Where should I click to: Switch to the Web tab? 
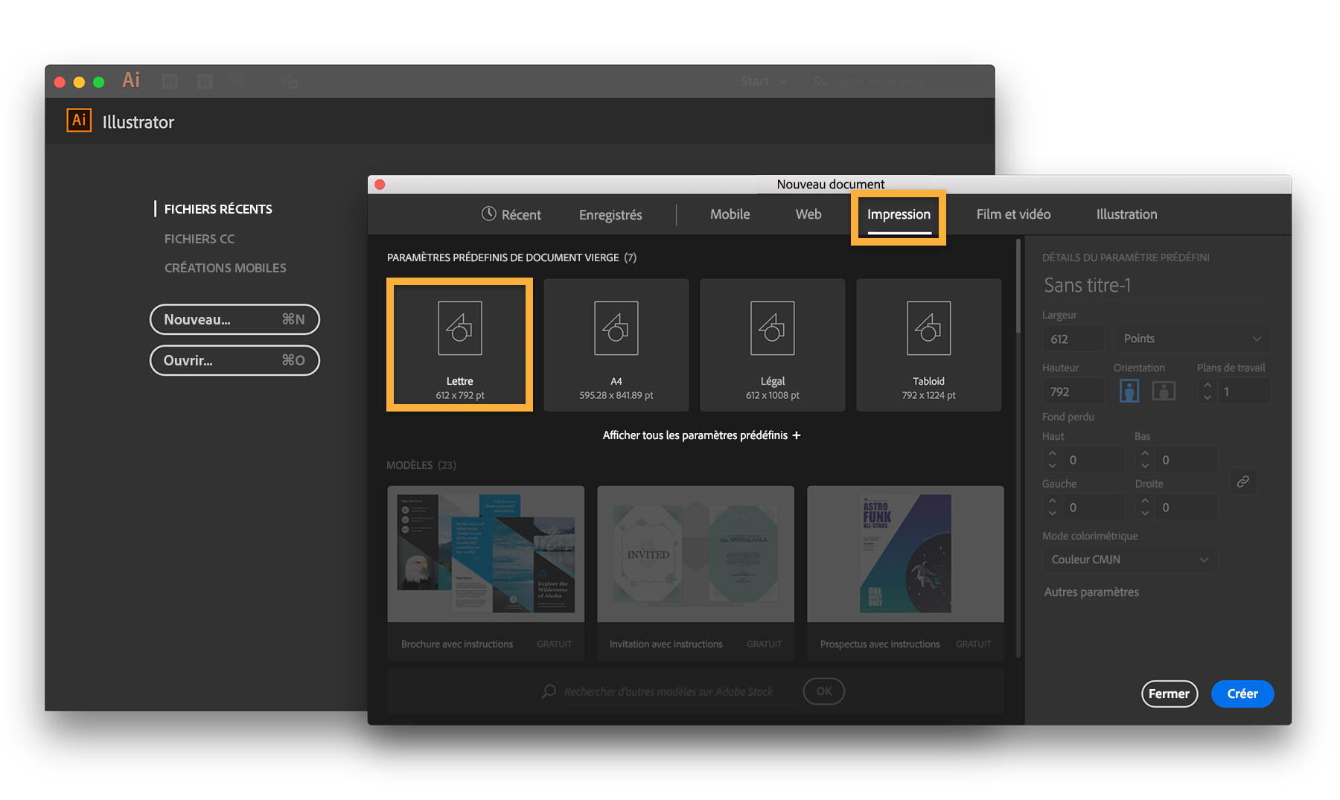click(808, 214)
